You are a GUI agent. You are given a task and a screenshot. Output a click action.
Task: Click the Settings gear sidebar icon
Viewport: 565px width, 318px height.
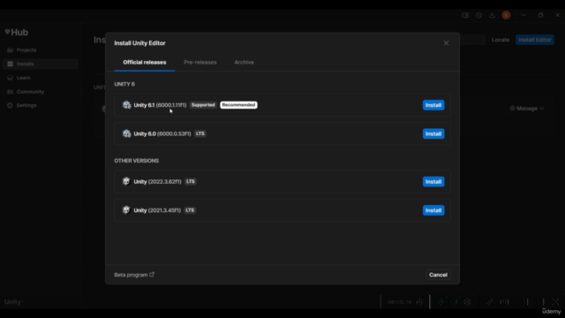coord(10,105)
